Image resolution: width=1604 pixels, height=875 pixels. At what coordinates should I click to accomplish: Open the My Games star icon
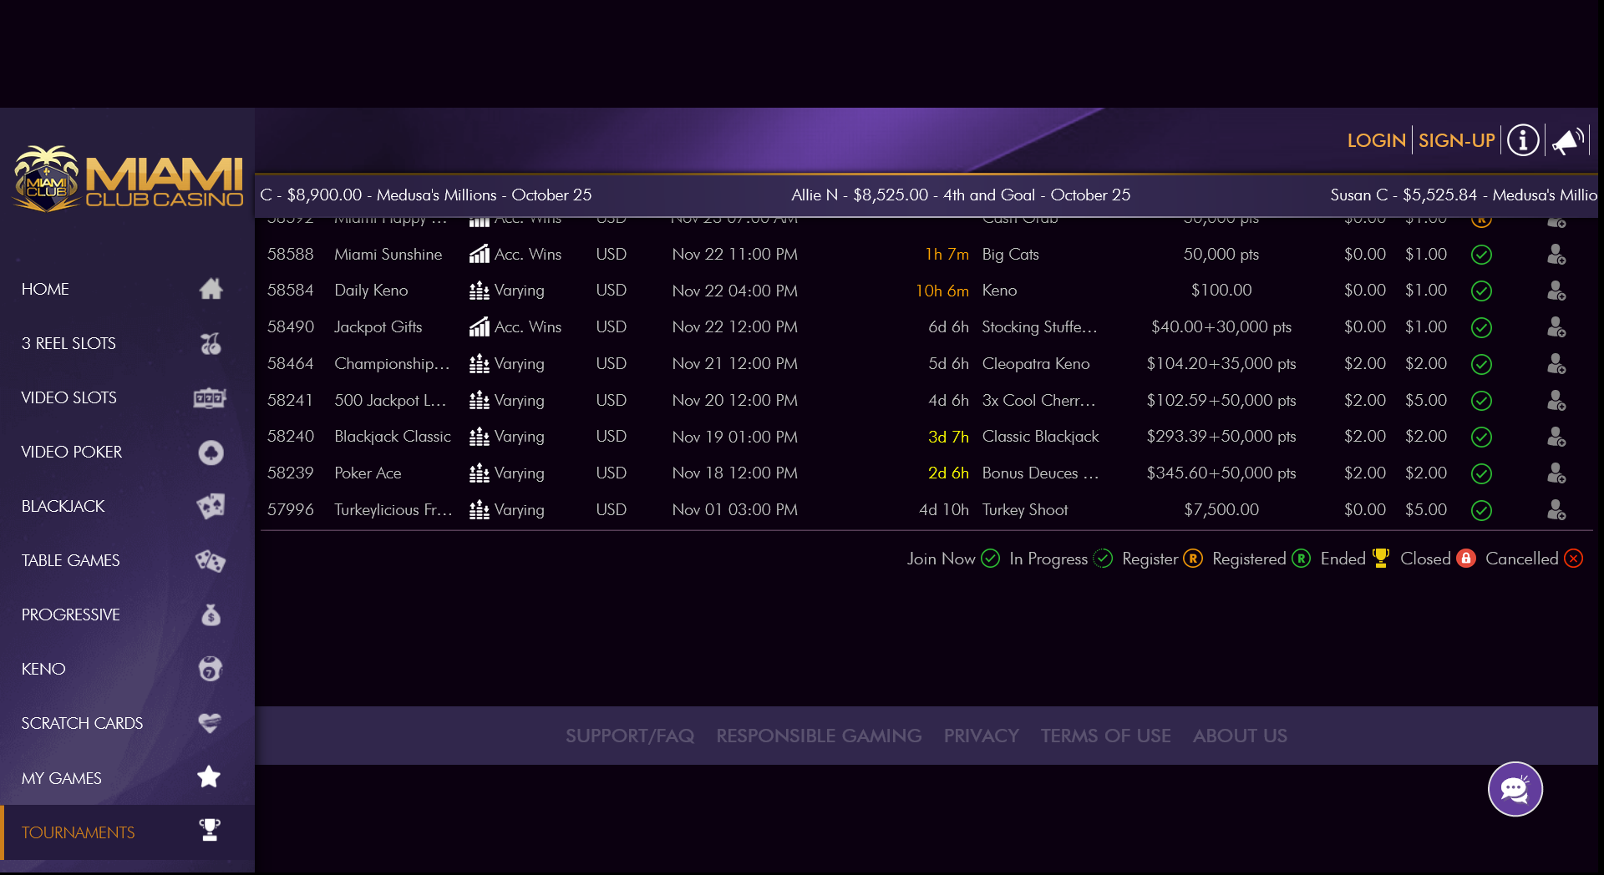tap(208, 777)
